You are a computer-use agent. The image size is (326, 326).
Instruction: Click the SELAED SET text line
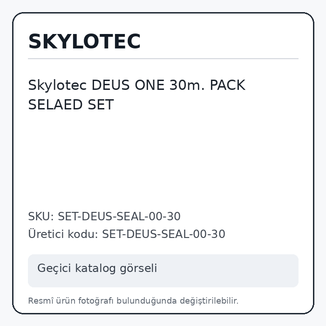(71, 105)
